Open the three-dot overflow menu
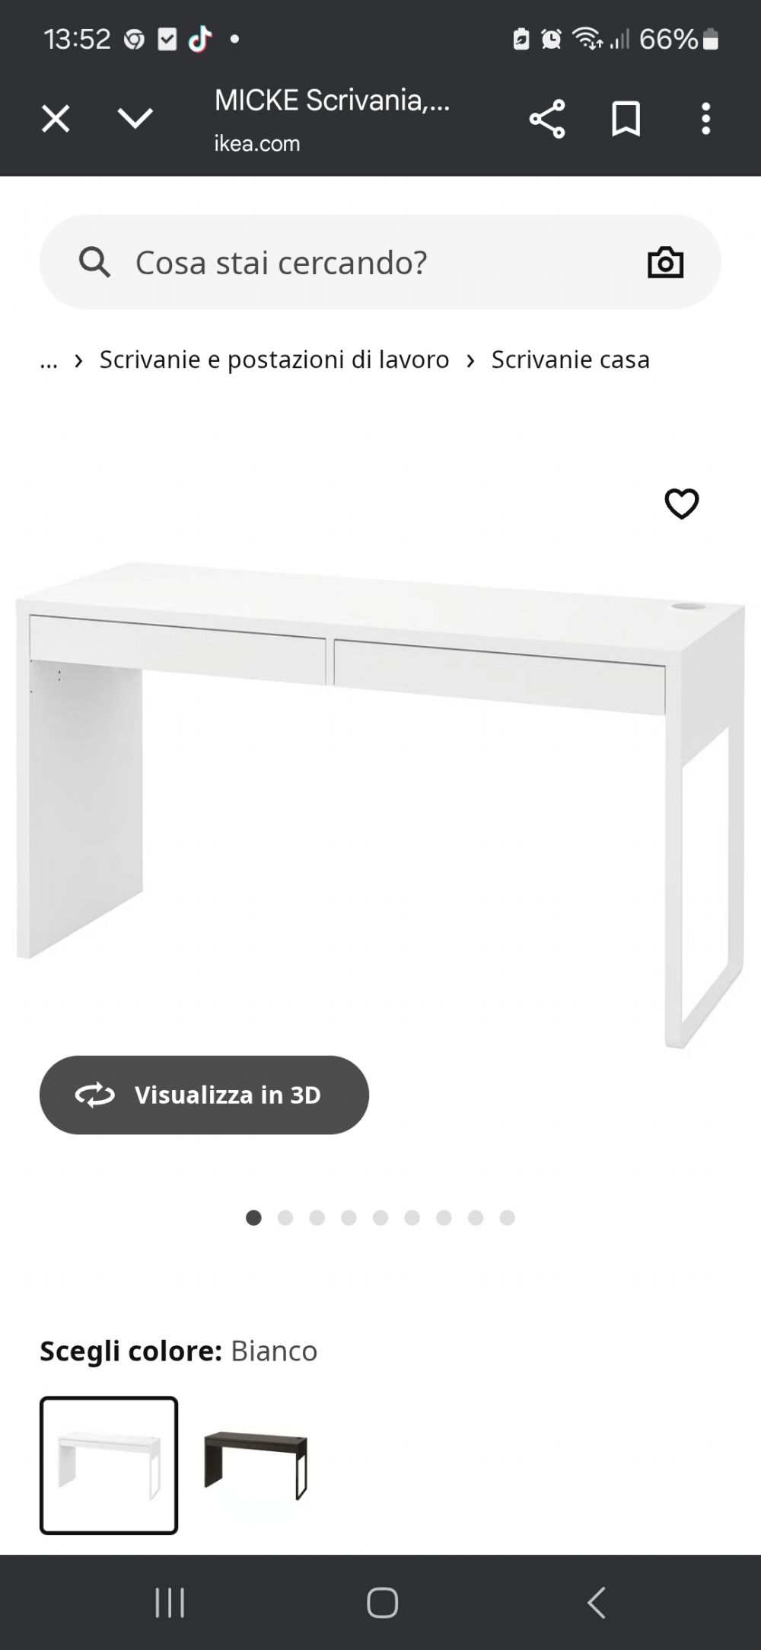Screen dimensions: 761x1650 [706, 119]
